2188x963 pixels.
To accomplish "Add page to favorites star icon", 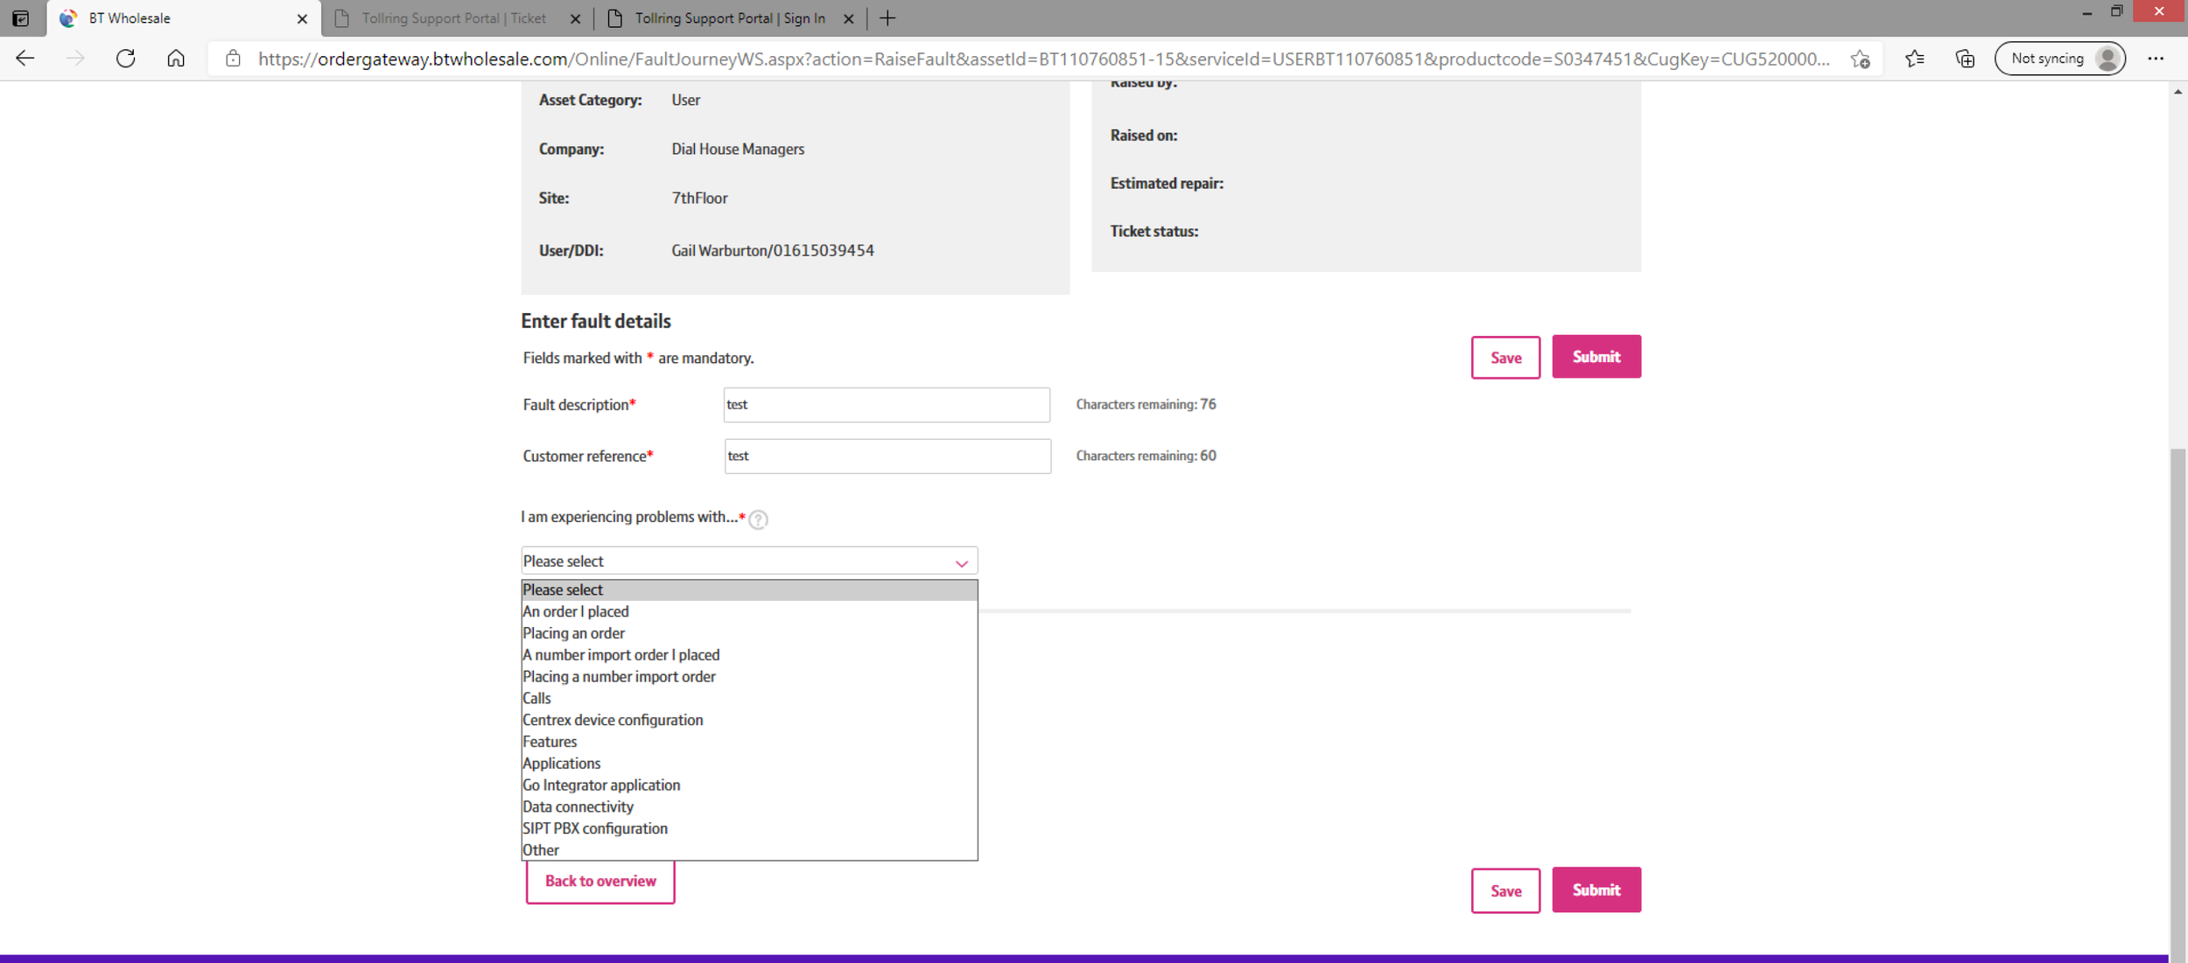I will click(x=1860, y=59).
